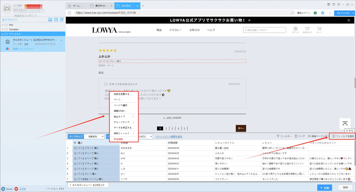Switch to the 実行中 tab
The image size is (356, 192).
tap(101, 6)
